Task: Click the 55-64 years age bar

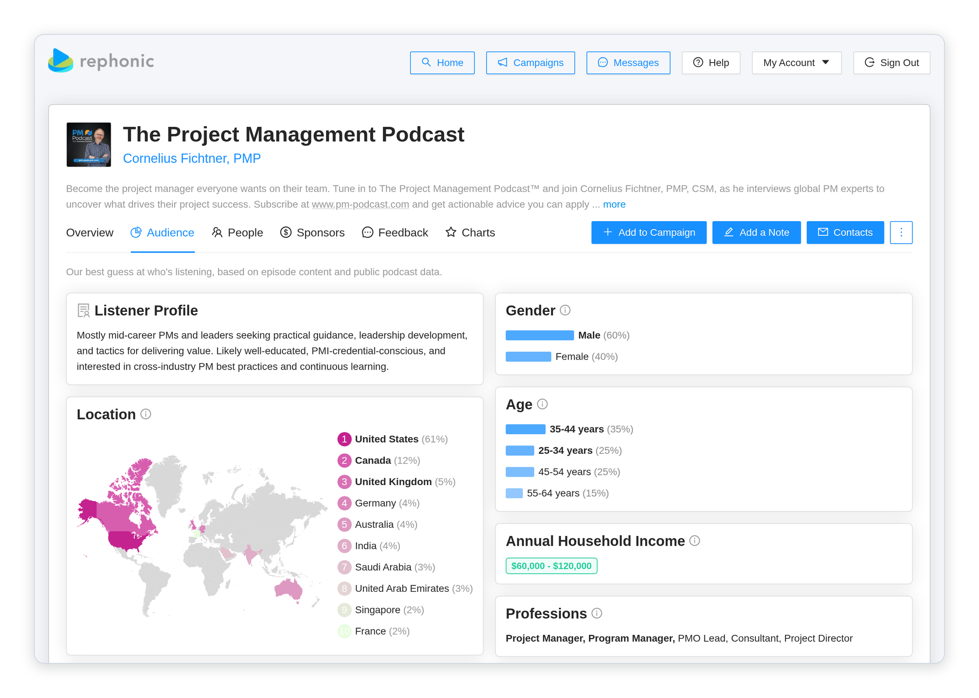Action: (514, 493)
